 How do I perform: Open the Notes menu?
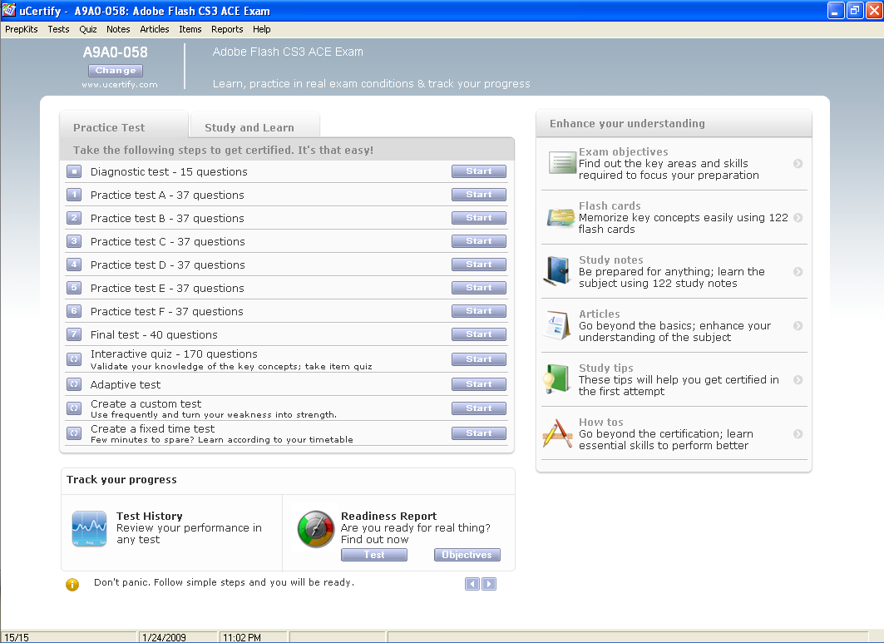pyautogui.click(x=118, y=29)
